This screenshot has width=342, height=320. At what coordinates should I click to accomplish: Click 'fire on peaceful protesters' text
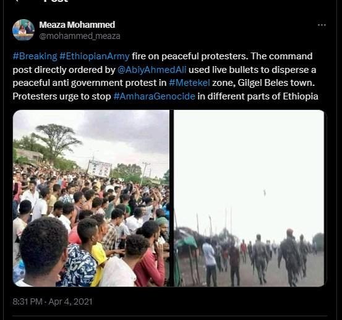click(190, 56)
